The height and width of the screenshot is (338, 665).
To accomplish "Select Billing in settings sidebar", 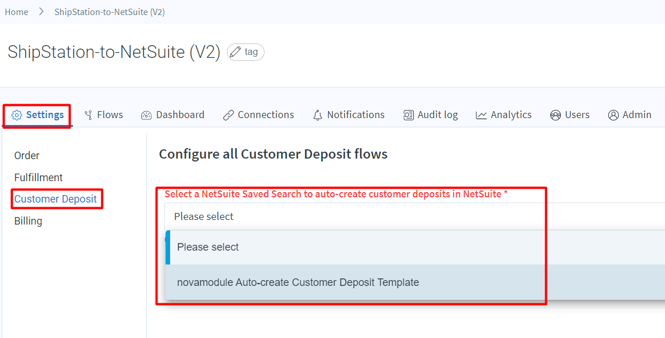I will coord(28,221).
